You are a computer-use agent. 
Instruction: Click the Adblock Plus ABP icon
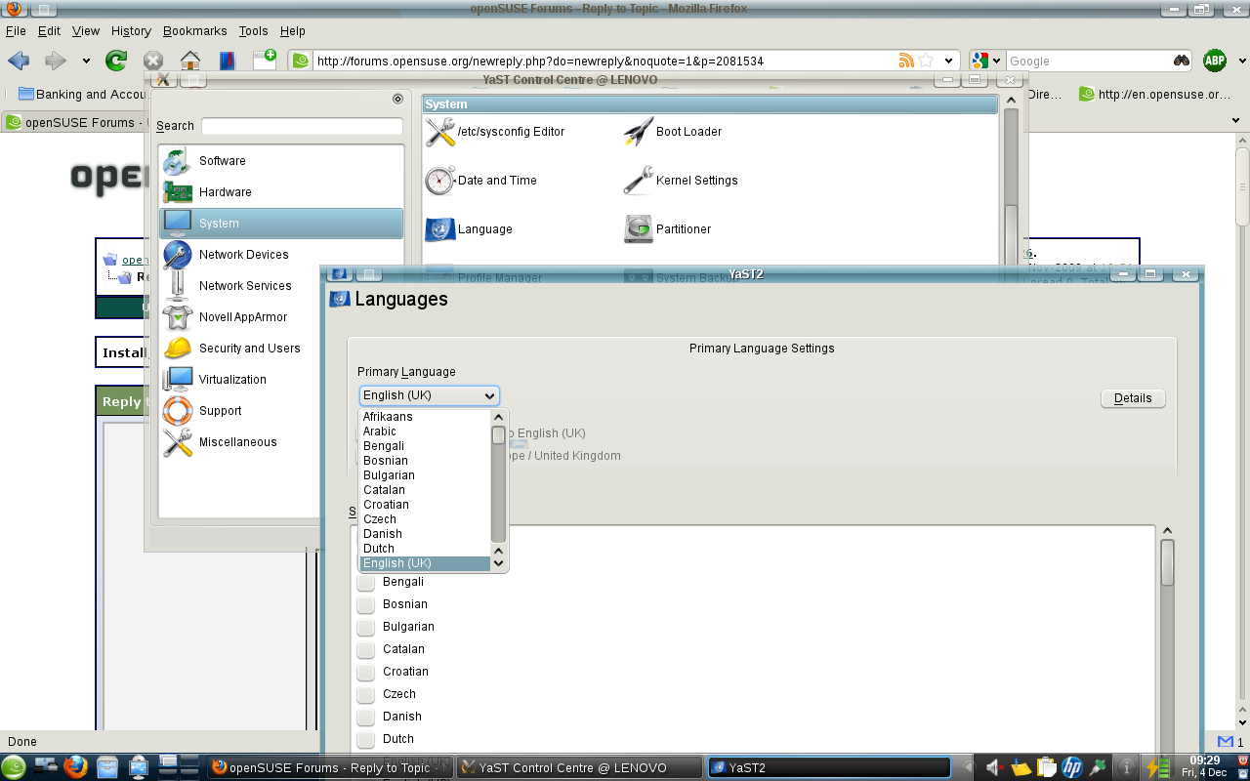point(1215,61)
